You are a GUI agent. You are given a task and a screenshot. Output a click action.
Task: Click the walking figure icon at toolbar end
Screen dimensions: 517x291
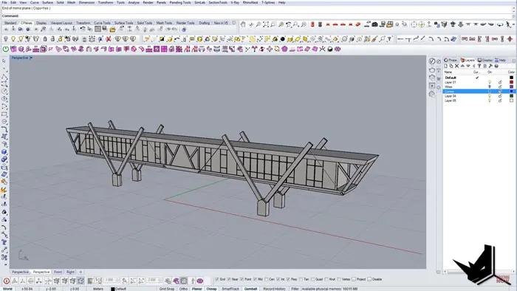click(x=509, y=24)
